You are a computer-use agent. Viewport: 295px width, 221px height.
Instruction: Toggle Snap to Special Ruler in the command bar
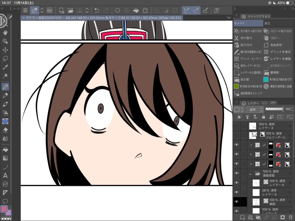click(x=196, y=10)
